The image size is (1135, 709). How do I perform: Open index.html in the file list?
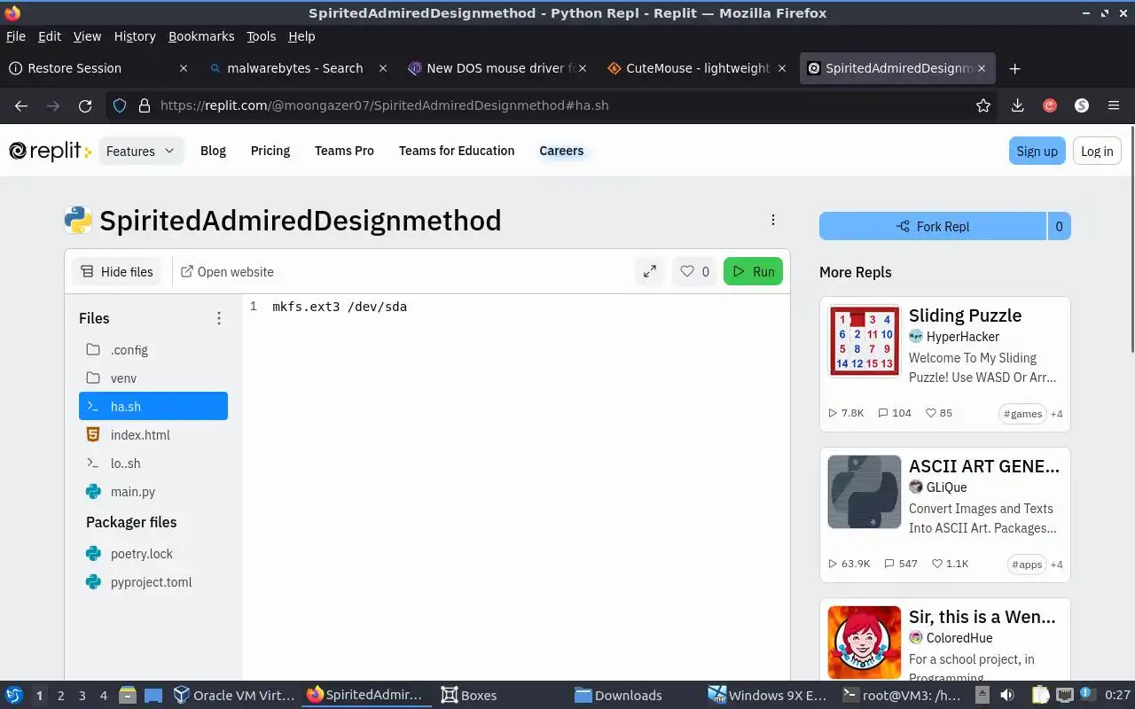tap(153, 435)
